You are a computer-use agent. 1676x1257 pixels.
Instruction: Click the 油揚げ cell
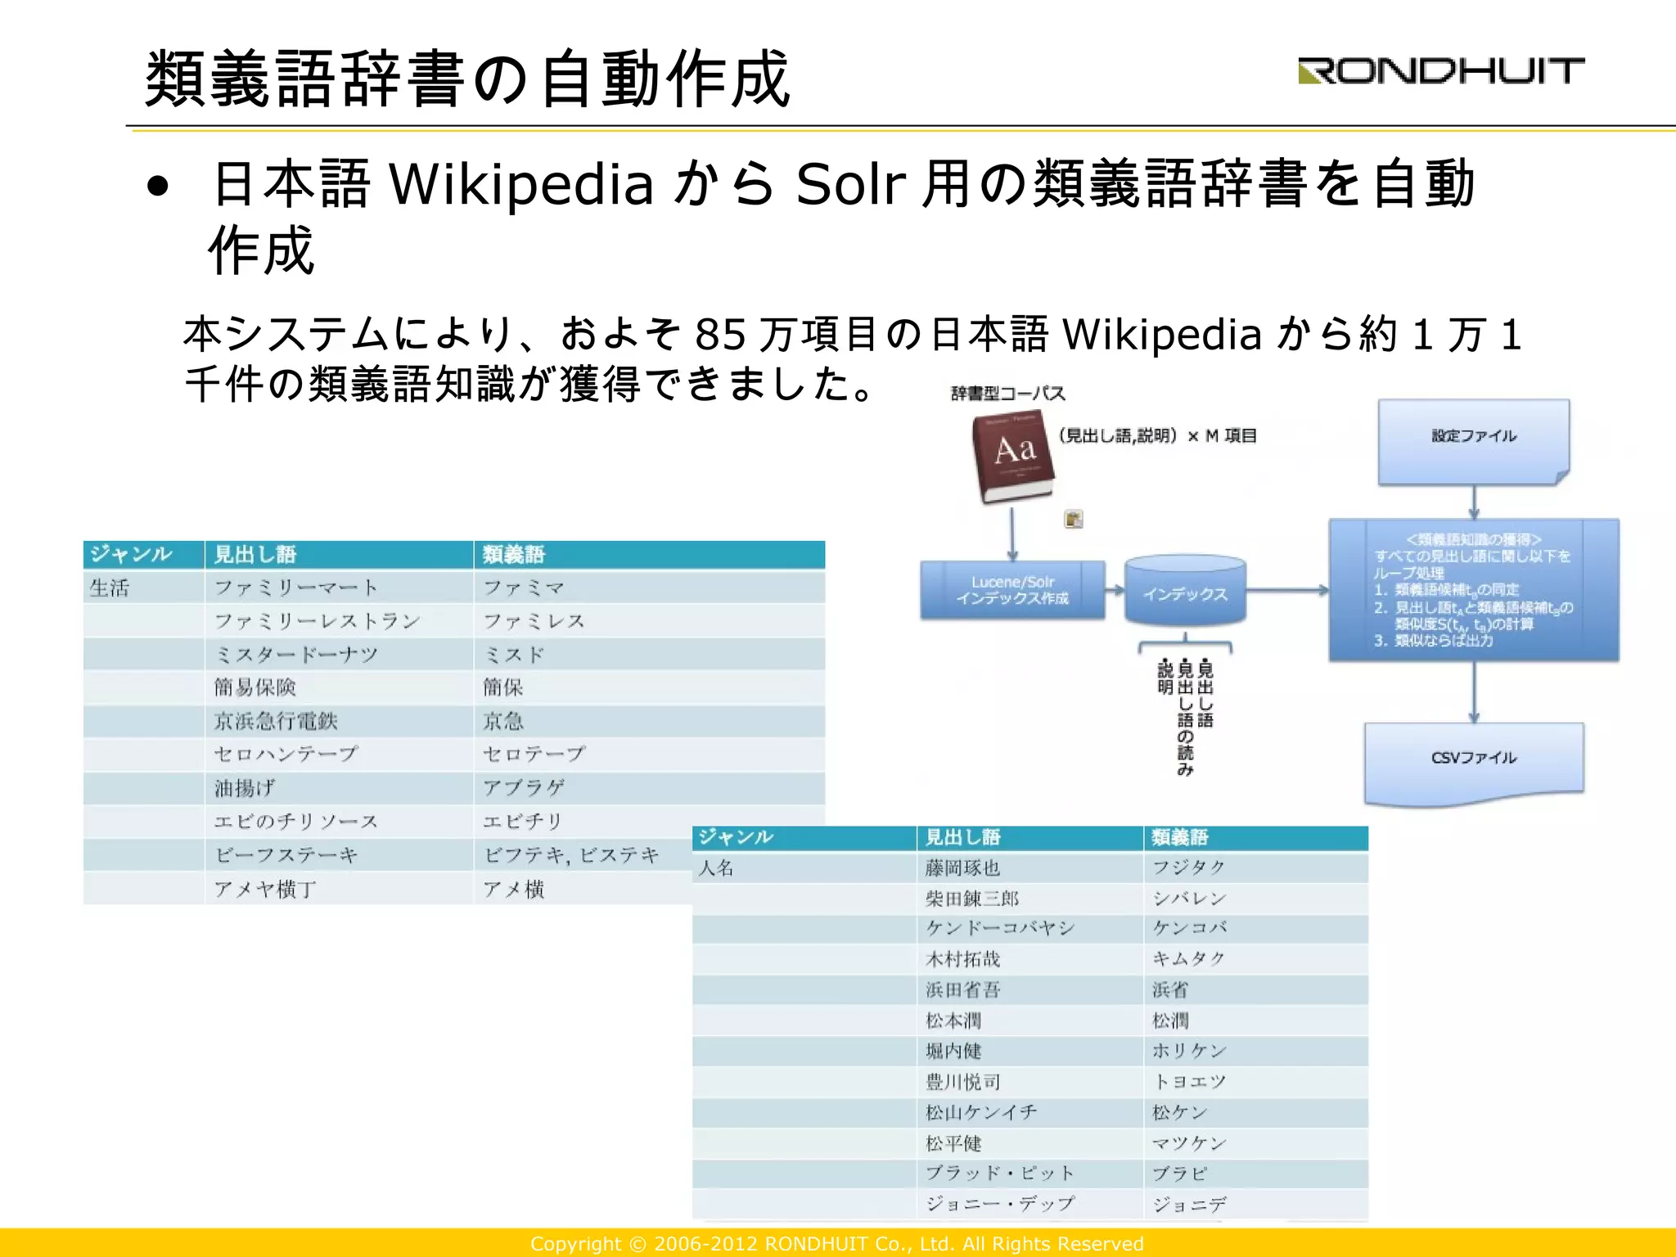(339, 788)
